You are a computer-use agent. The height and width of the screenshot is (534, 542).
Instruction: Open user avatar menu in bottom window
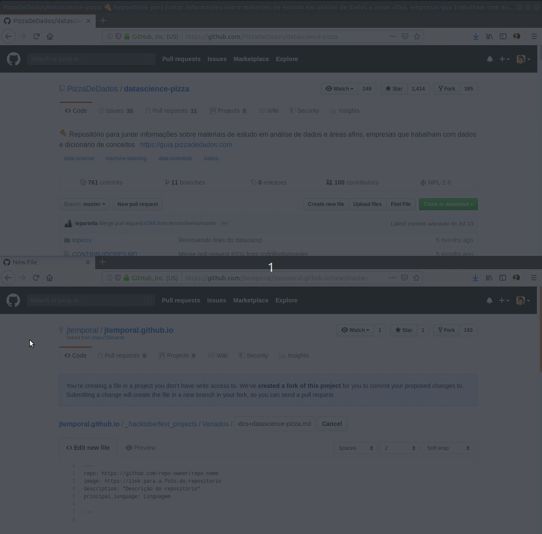coord(523,300)
